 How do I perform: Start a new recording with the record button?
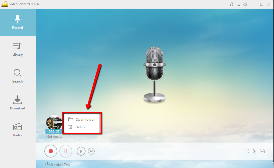tap(51, 151)
